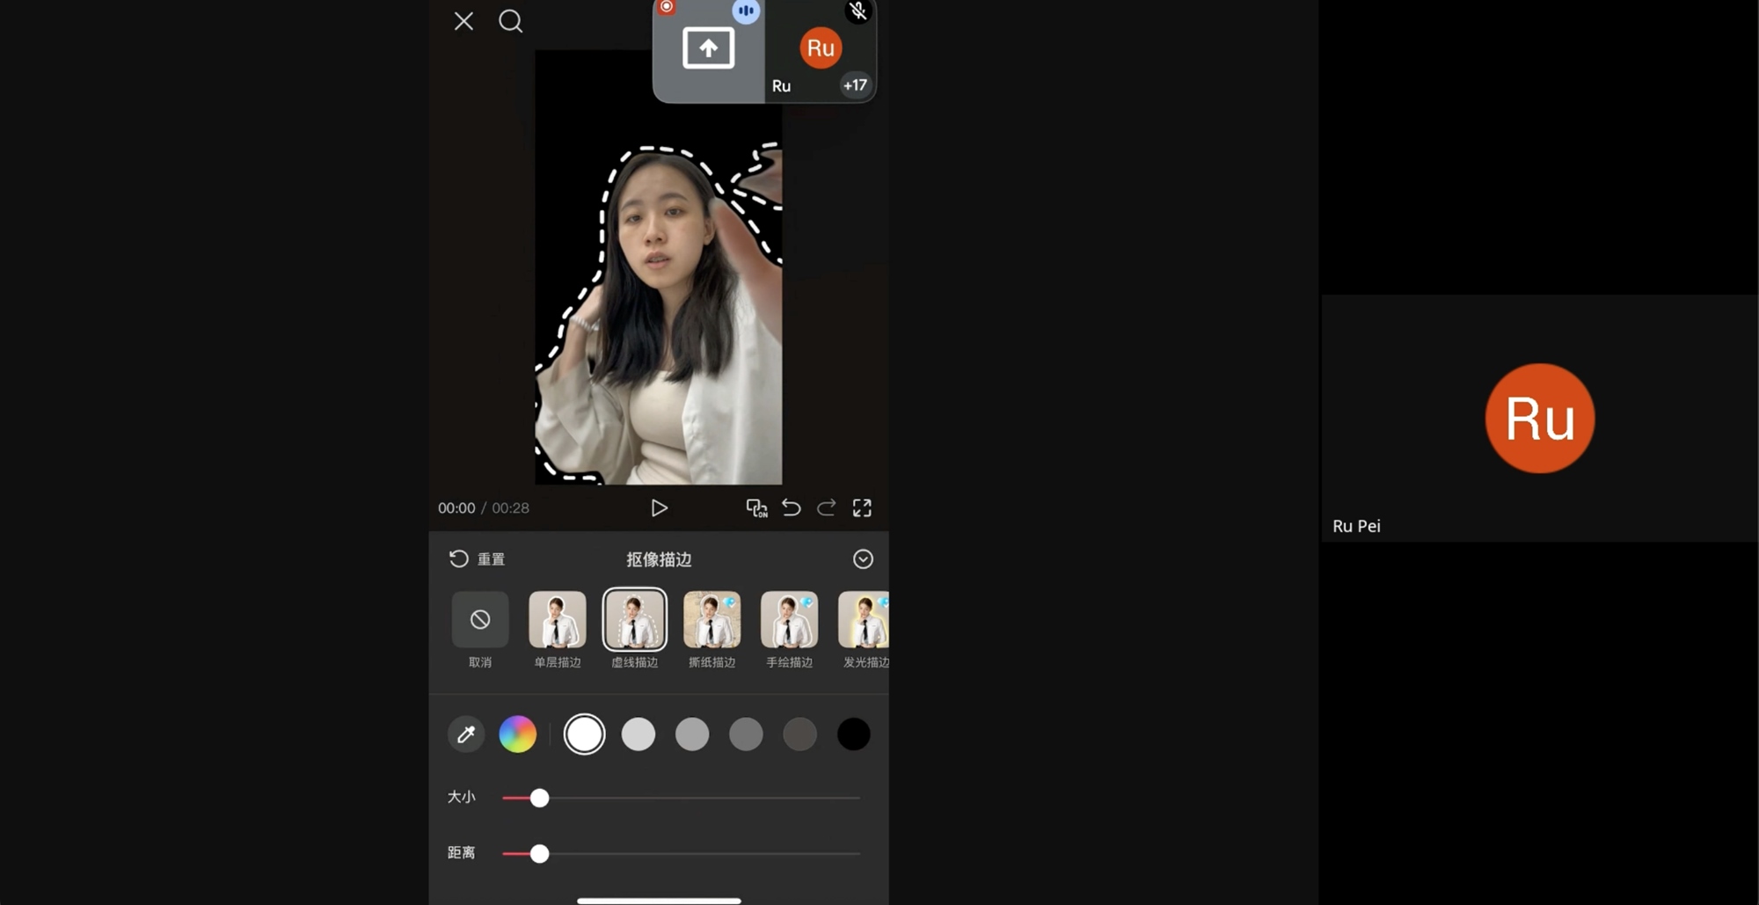Image resolution: width=1759 pixels, height=905 pixels.
Task: Select 取消 to remove outline
Action: [x=480, y=620]
